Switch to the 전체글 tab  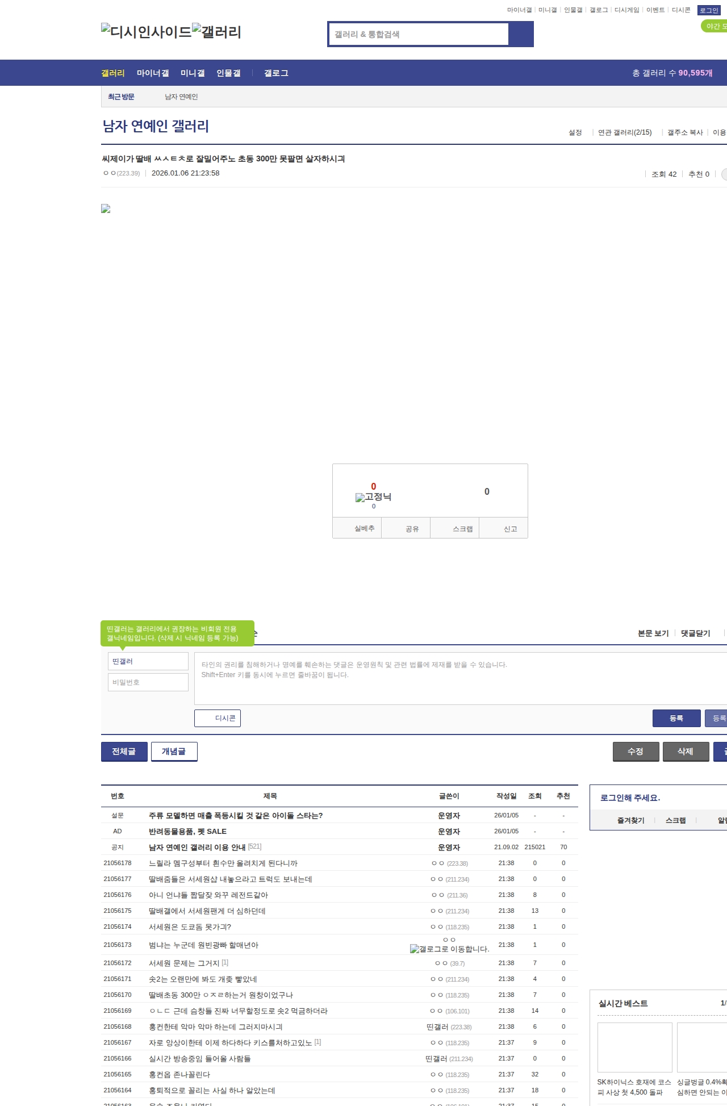(124, 752)
